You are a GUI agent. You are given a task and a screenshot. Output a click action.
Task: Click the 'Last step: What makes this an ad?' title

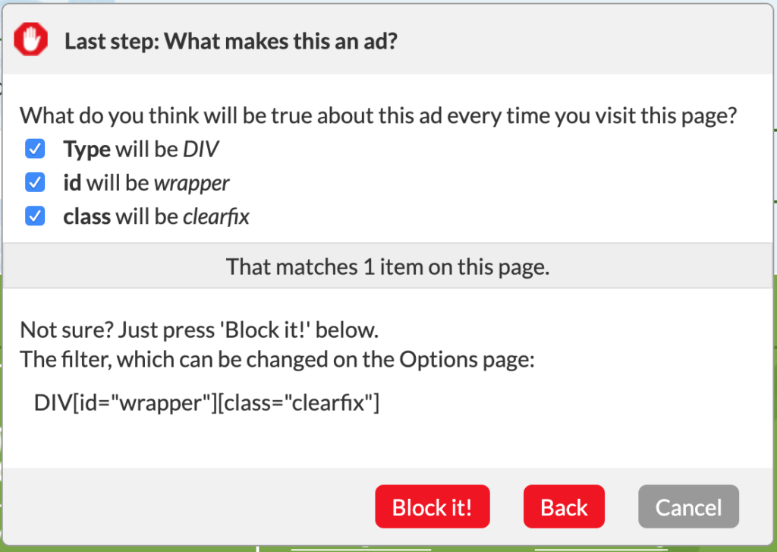coord(231,41)
